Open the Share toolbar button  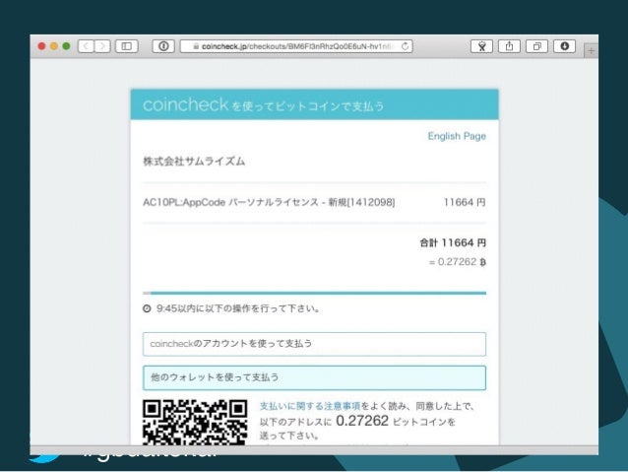509,46
